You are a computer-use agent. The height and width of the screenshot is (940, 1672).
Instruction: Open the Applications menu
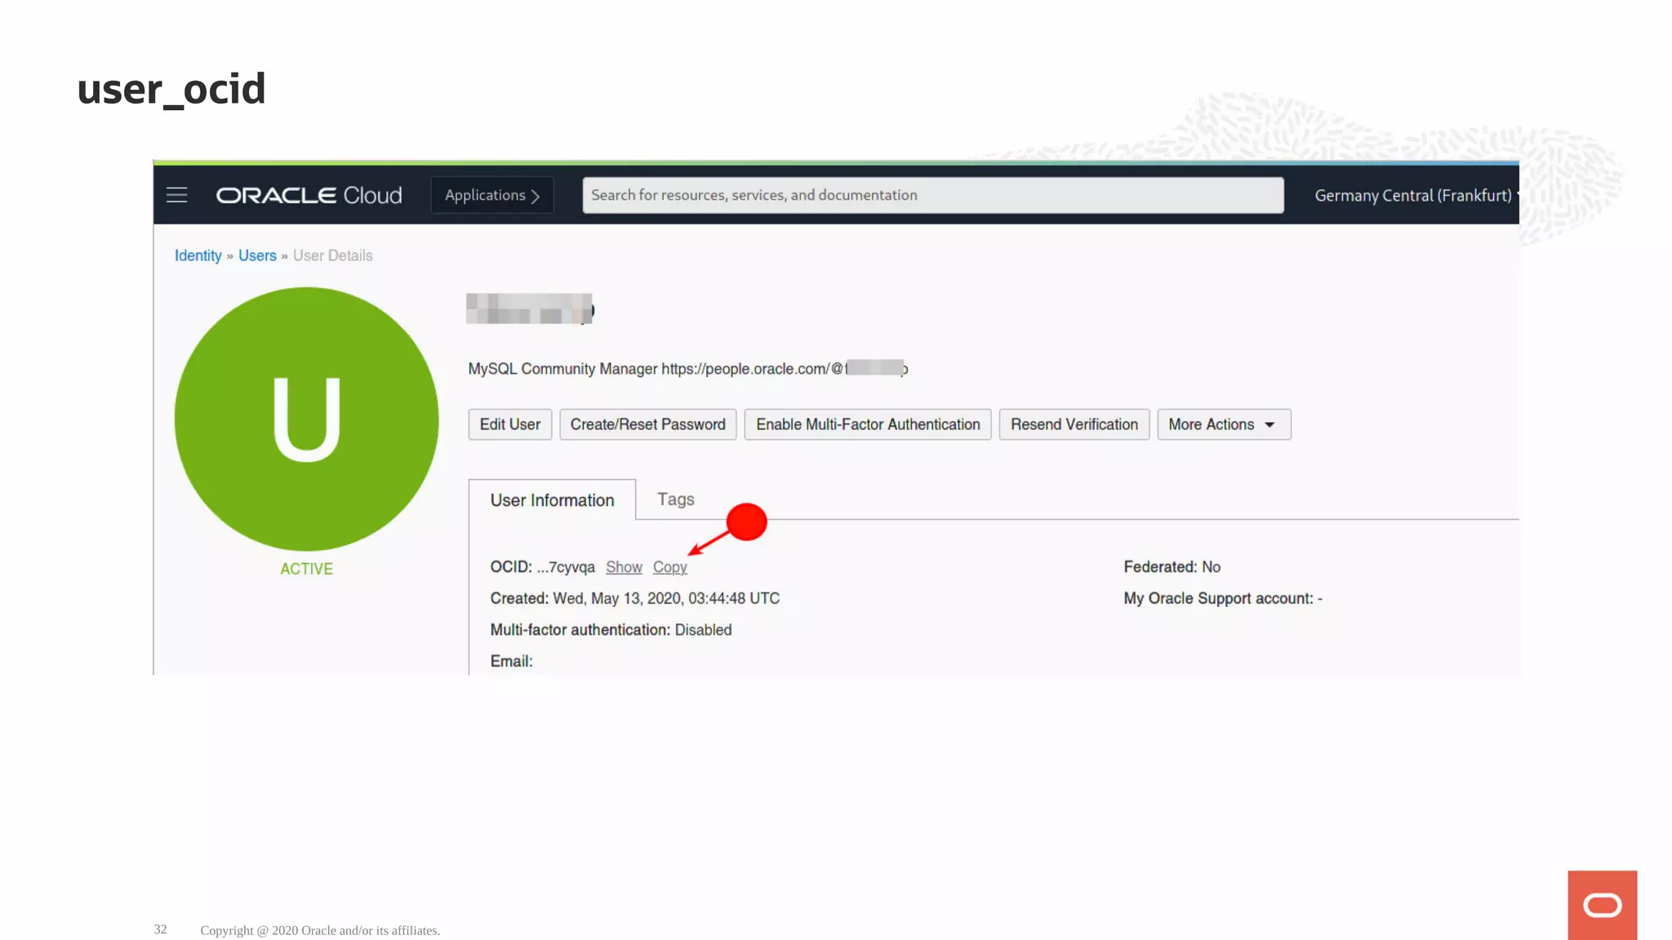click(492, 195)
